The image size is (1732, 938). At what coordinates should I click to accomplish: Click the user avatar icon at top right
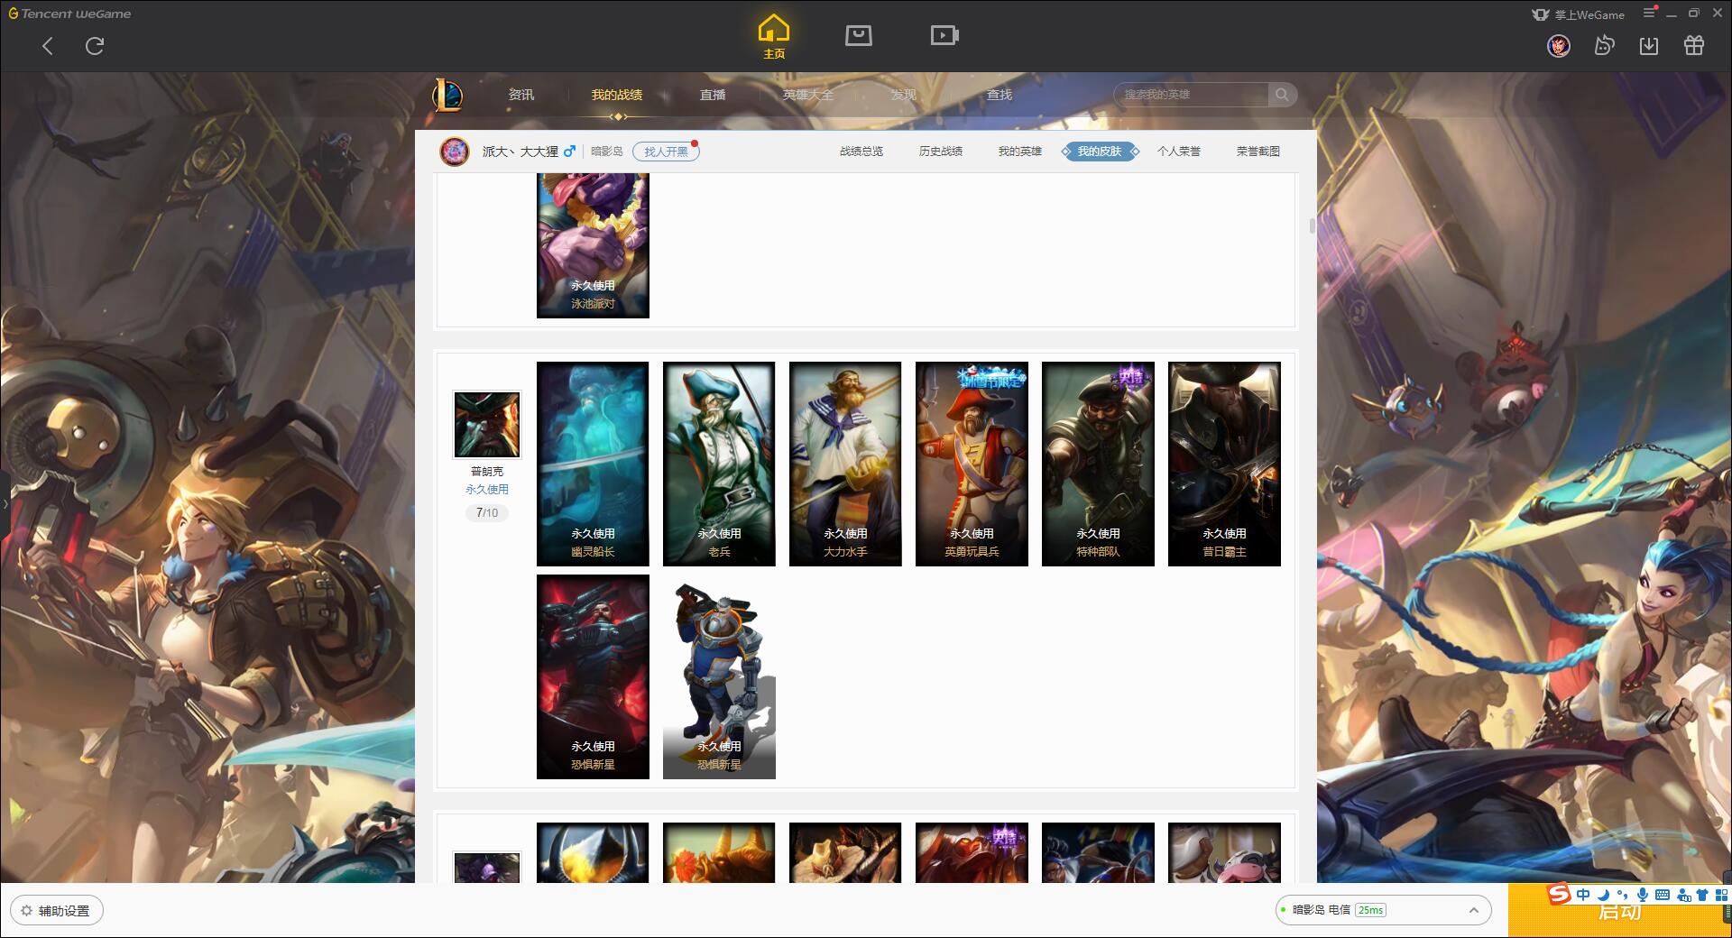tap(1558, 45)
